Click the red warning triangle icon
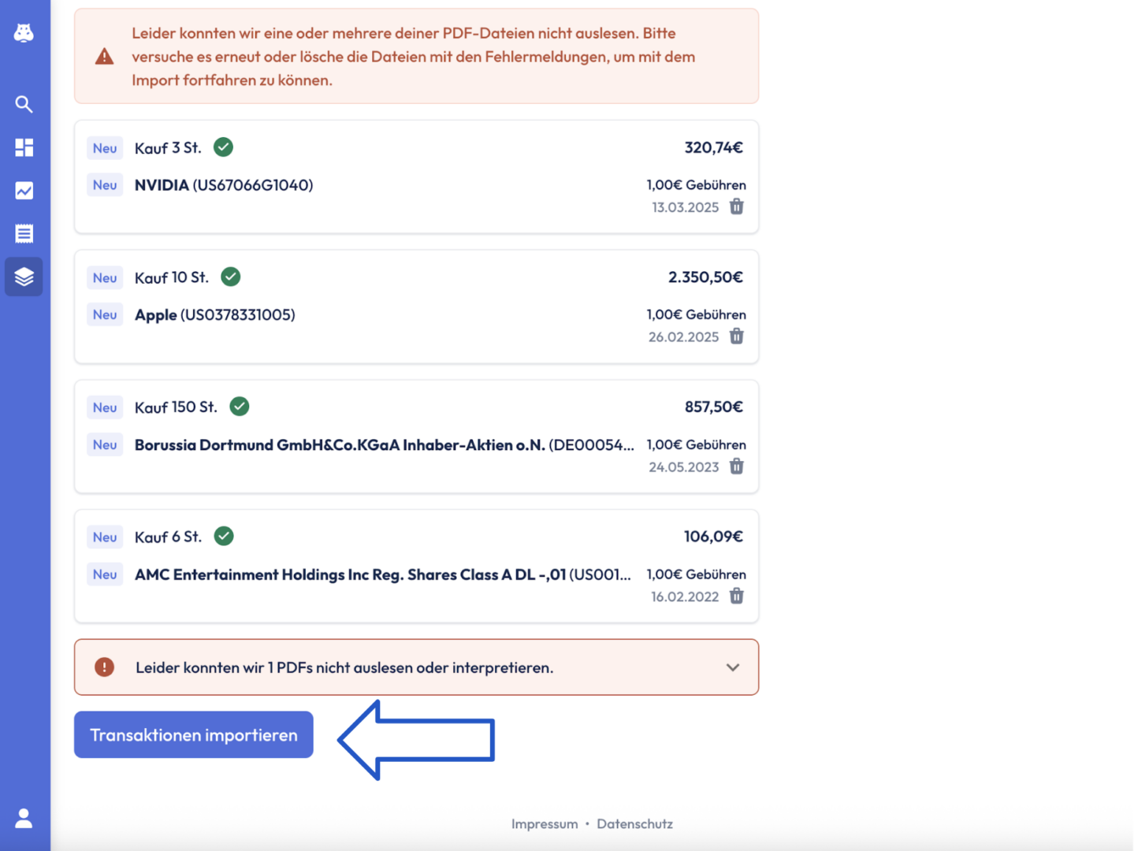 tap(105, 57)
